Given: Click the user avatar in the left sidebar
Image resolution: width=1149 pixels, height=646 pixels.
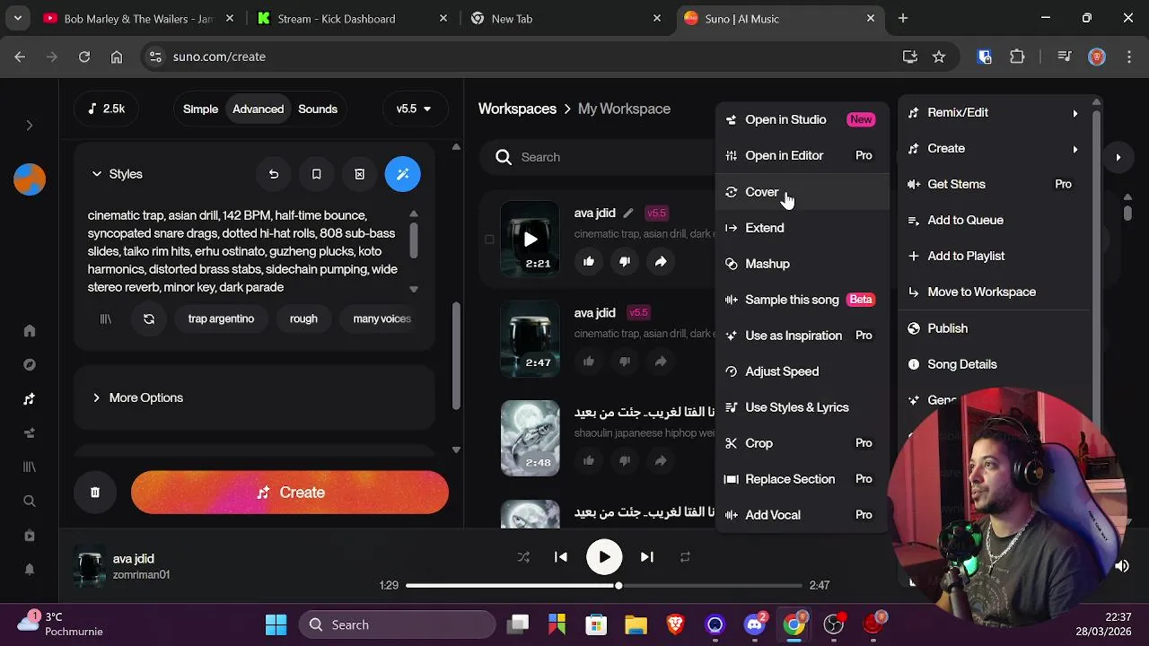Looking at the screenshot, I should coord(30,179).
